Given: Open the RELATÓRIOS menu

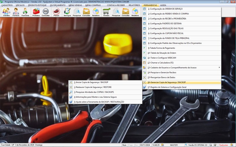Looking at the screenshot, I should (x=134, y=5).
